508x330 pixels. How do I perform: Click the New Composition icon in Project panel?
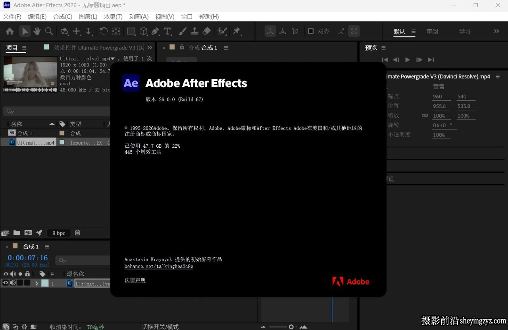click(28, 233)
